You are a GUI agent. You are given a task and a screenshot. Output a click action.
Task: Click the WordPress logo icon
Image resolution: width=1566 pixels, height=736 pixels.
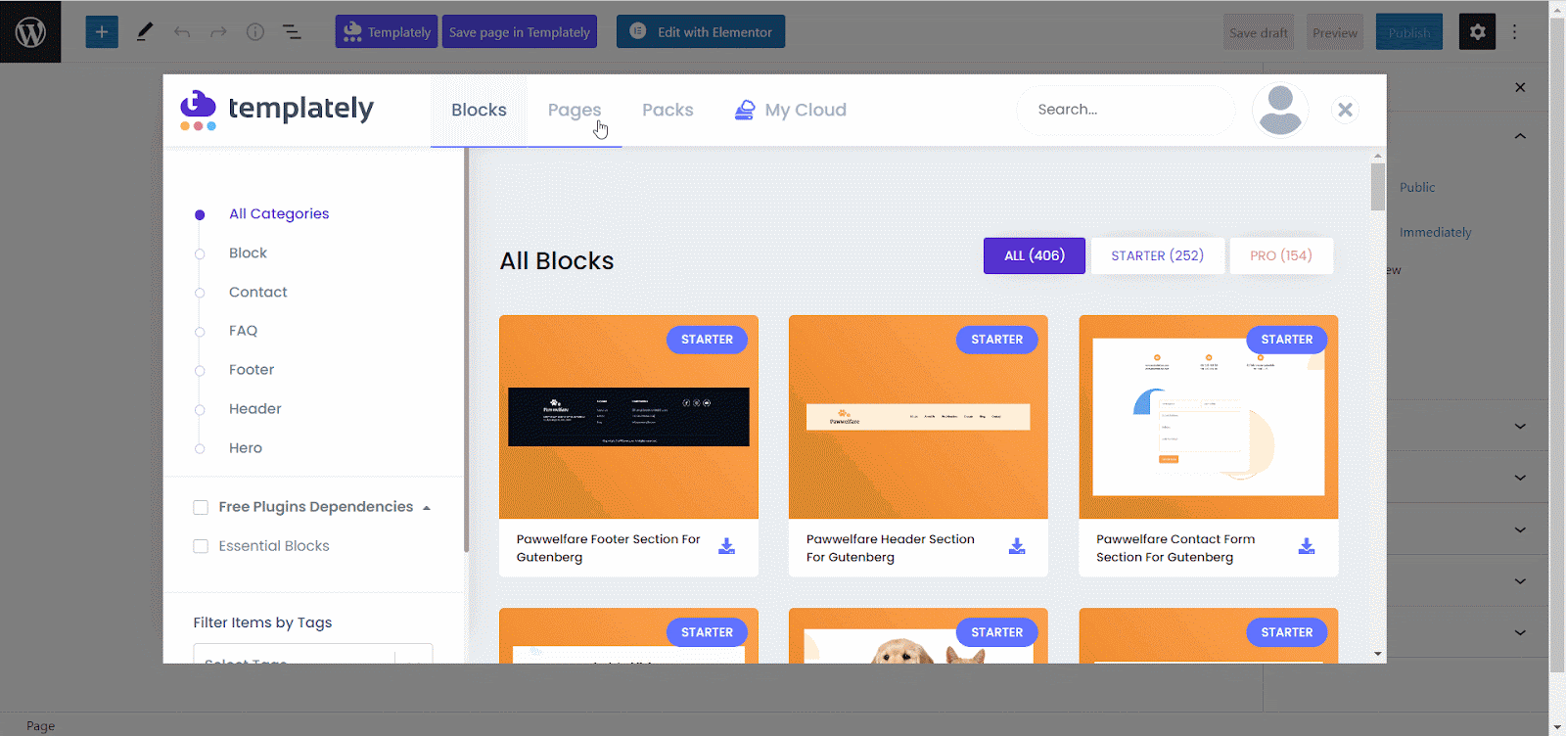coord(30,32)
